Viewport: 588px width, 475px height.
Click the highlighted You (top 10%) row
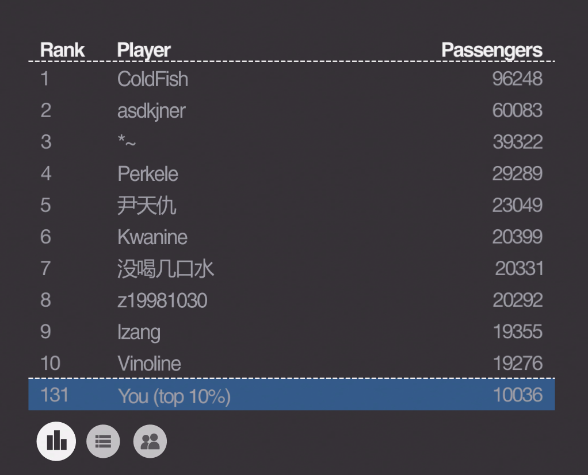pyautogui.click(x=291, y=395)
